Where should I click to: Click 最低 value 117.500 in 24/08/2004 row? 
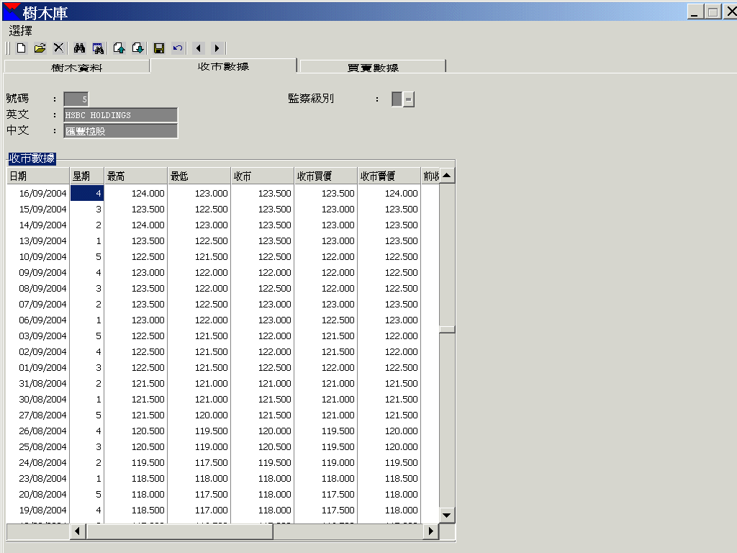(199, 463)
